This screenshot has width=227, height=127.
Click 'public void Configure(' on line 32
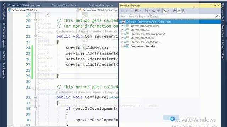[x=82, y=97]
